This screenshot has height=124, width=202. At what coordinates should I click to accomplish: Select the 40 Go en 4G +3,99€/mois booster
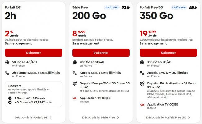(30, 102)
